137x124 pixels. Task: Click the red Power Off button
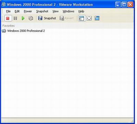8,18
